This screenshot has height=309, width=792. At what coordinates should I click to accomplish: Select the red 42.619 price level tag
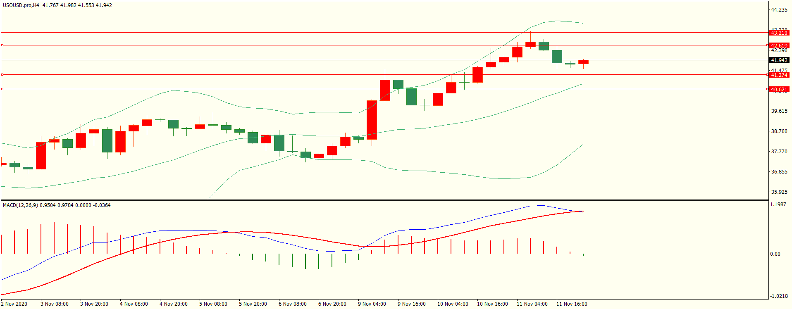pos(779,46)
